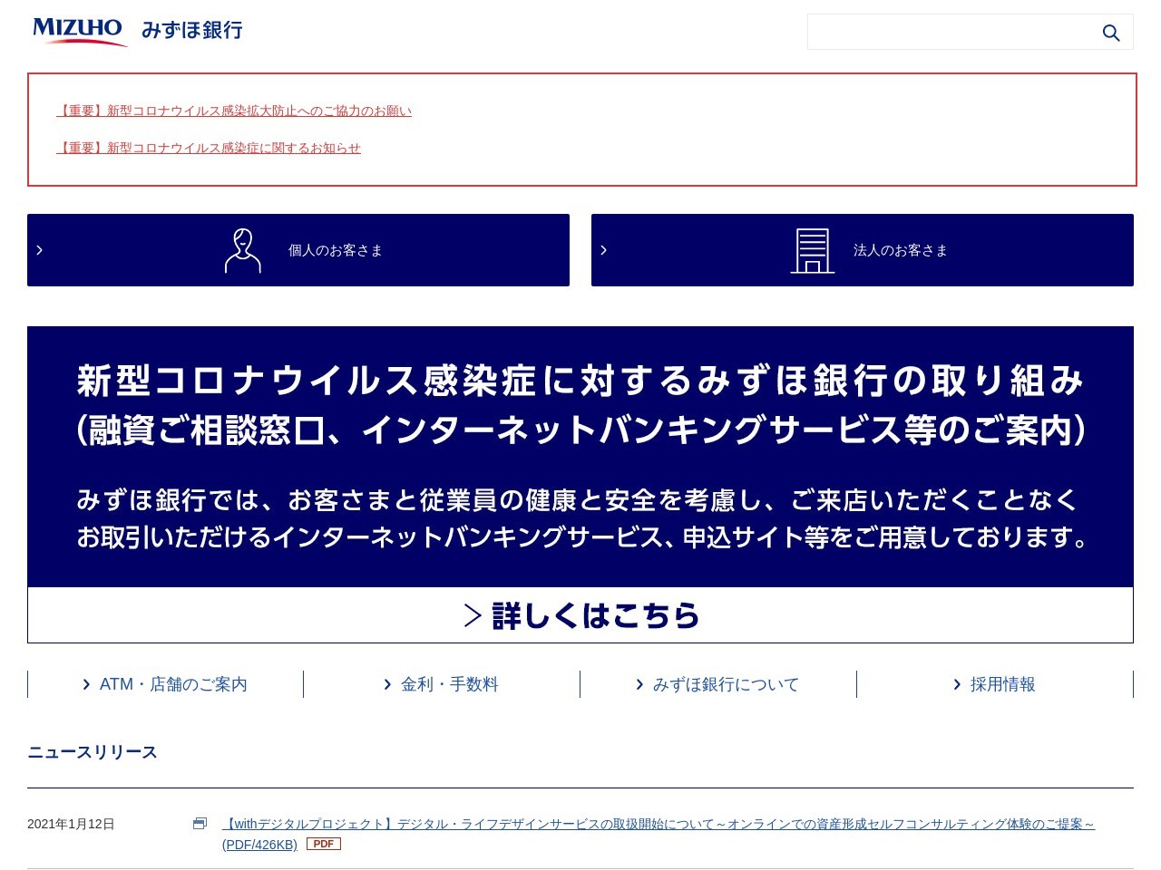The image size is (1161, 870).
Task: Open みずほ銀行について navigation item
Action: coord(718,684)
